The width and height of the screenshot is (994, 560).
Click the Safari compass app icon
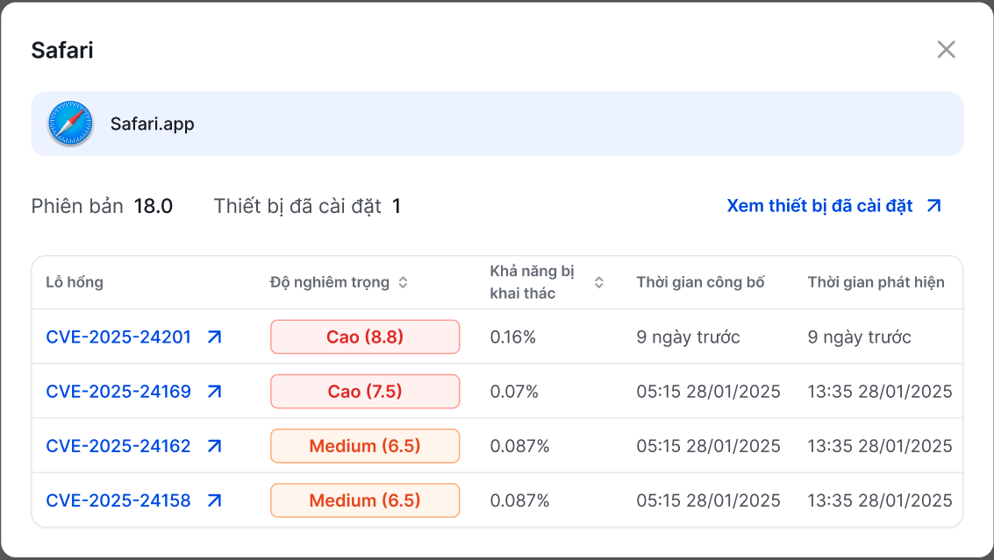[70, 124]
